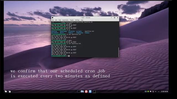This screenshot has height=99, width=177.
Task: Click the 'Desktop' folder name in terminal
Action: click(54, 31)
